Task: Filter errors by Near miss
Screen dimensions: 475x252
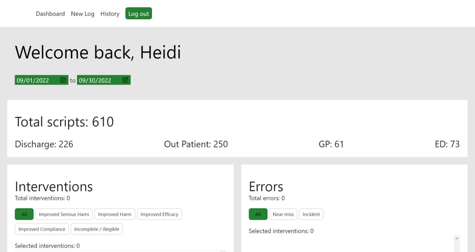Action: coord(283,214)
